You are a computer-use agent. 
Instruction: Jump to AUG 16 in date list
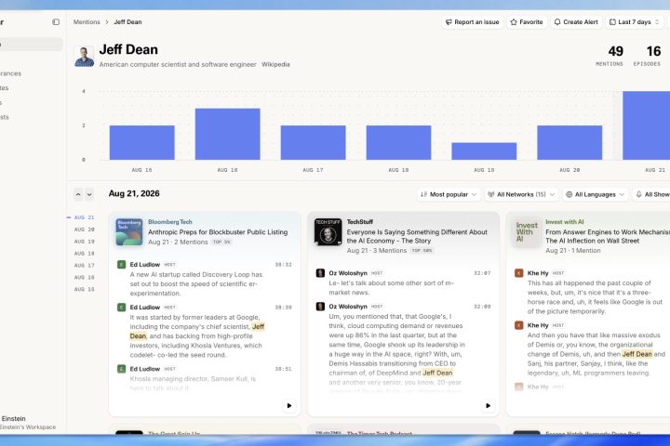point(84,278)
